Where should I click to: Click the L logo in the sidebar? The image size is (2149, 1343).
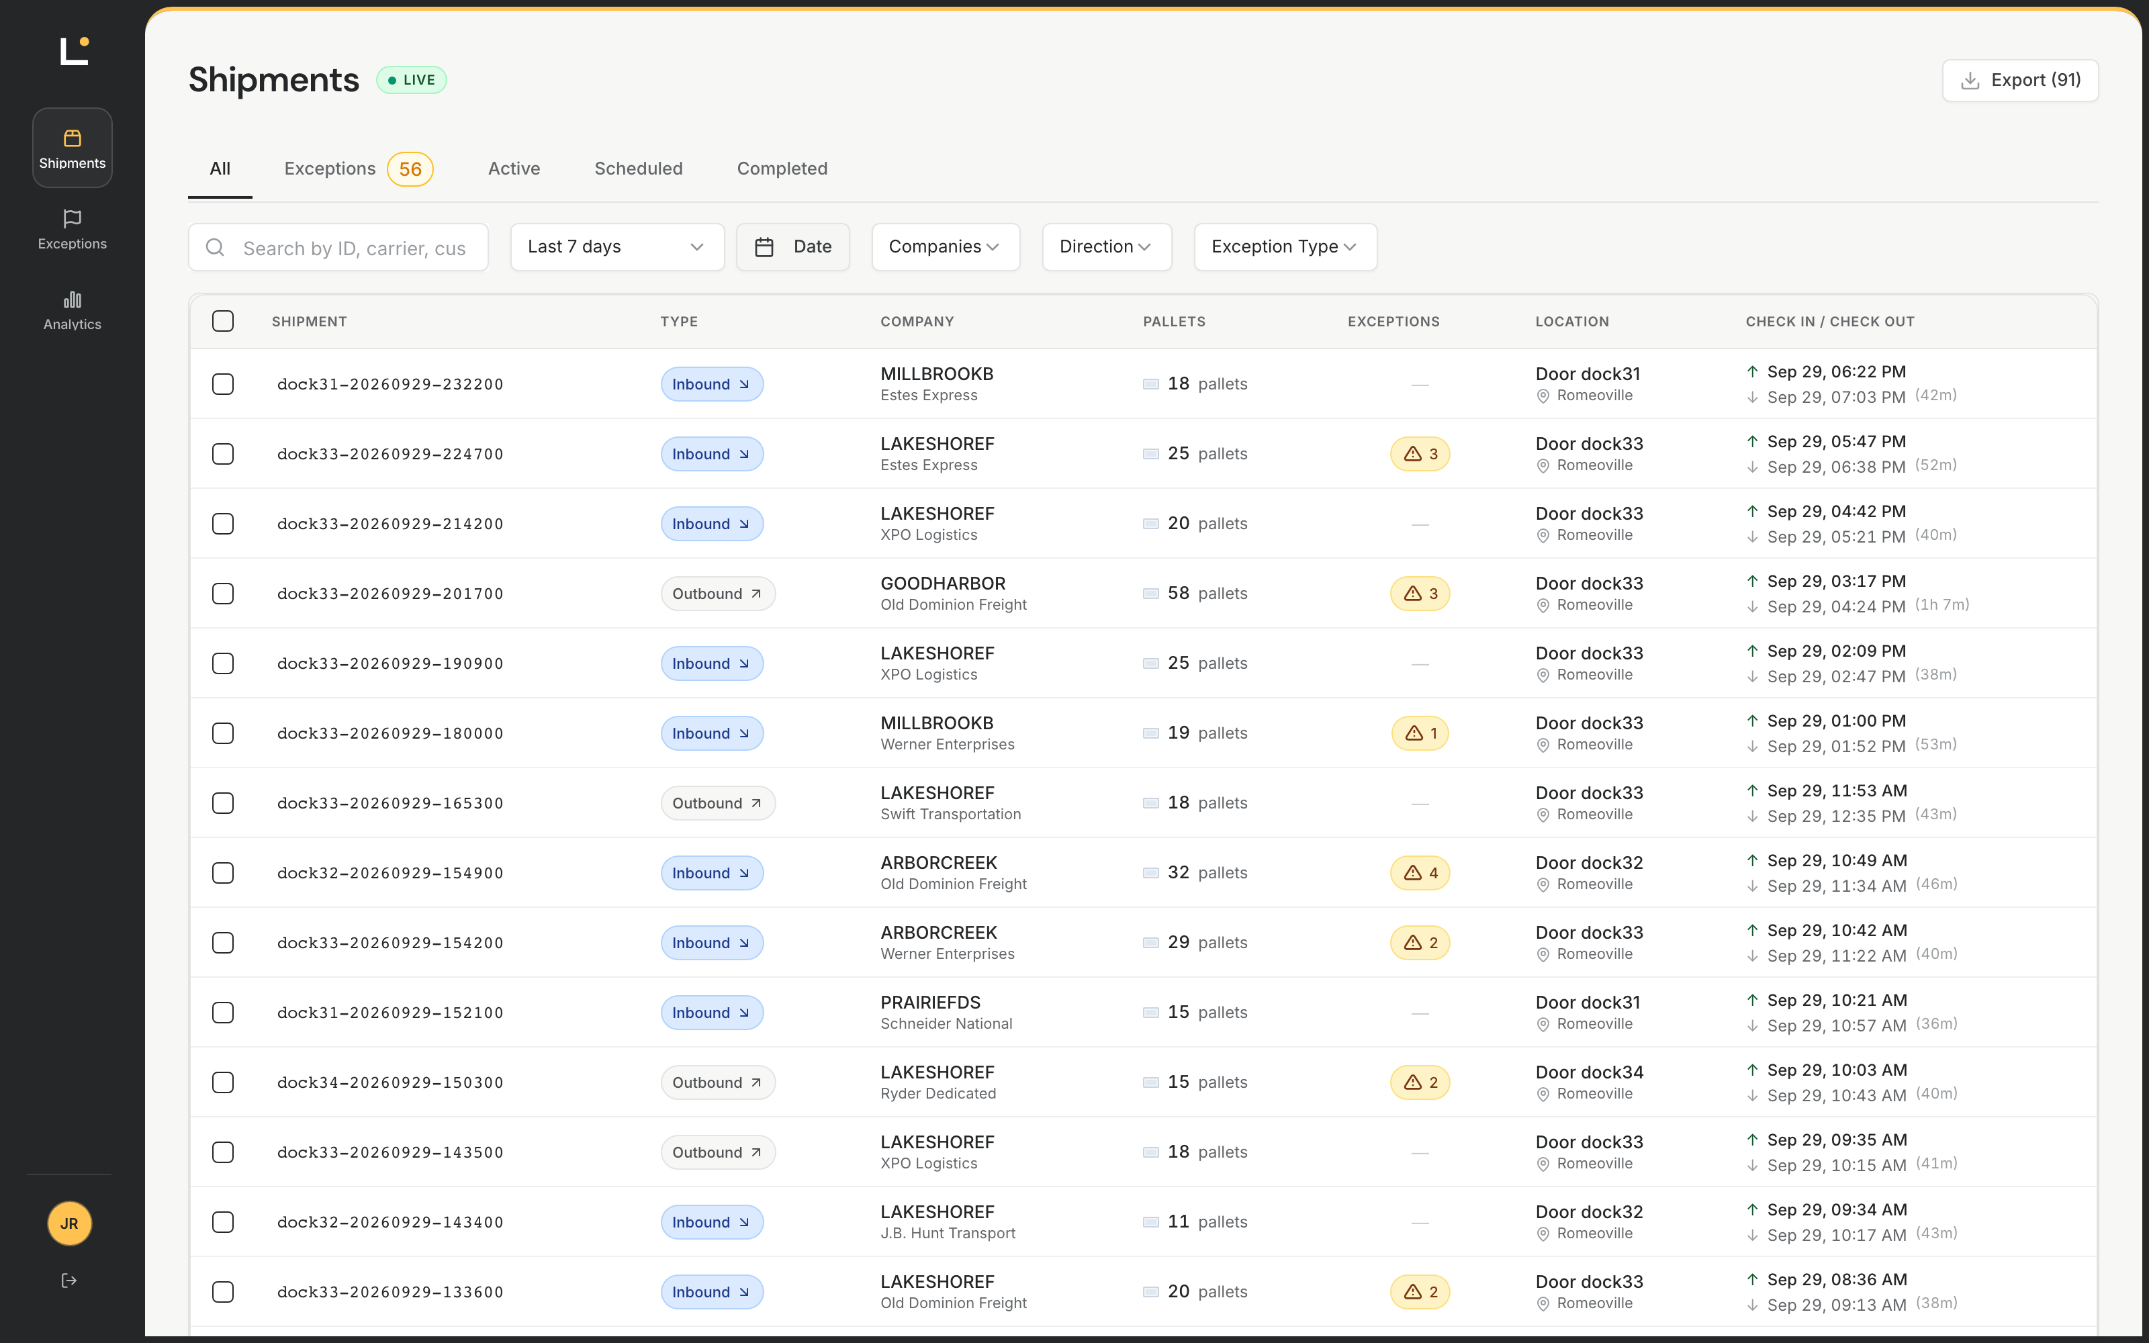click(74, 50)
